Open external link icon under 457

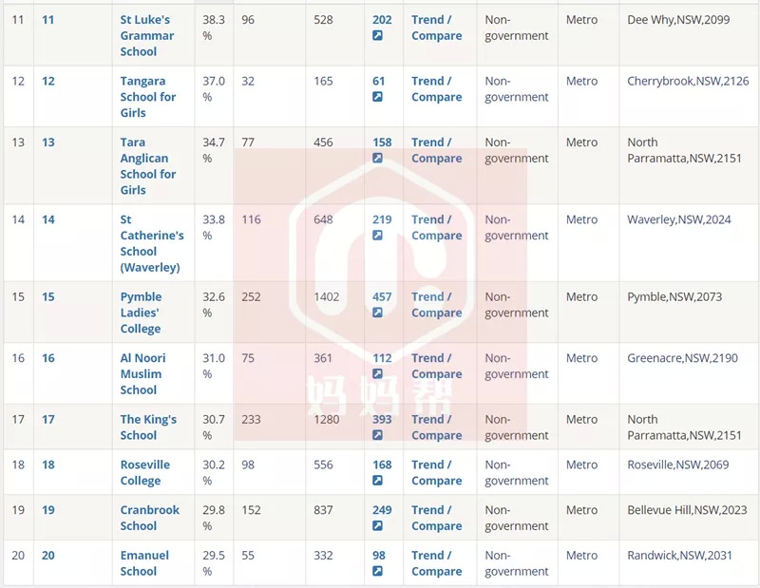click(x=377, y=313)
